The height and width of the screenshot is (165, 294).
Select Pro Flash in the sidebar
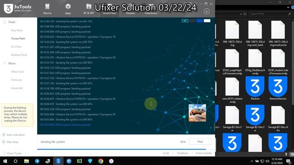[x=16, y=47]
